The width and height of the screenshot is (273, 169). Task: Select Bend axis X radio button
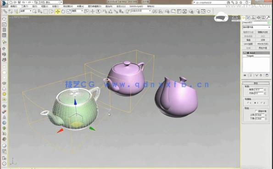coord(248,103)
